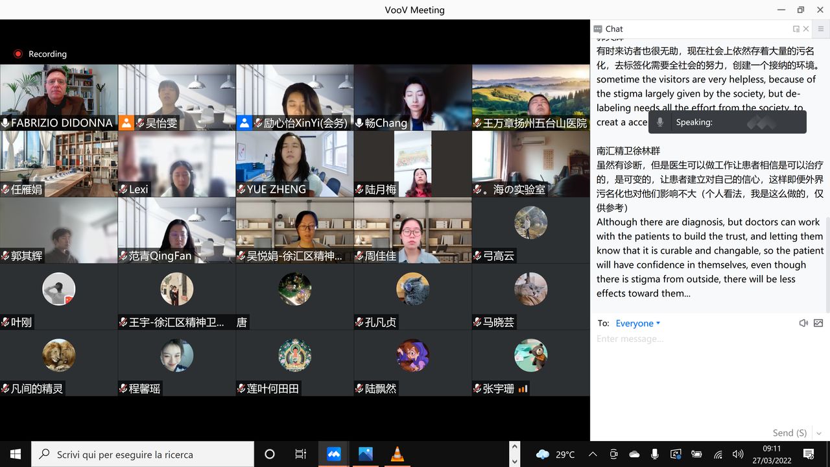Expand the Send options arrow

[x=818, y=433]
